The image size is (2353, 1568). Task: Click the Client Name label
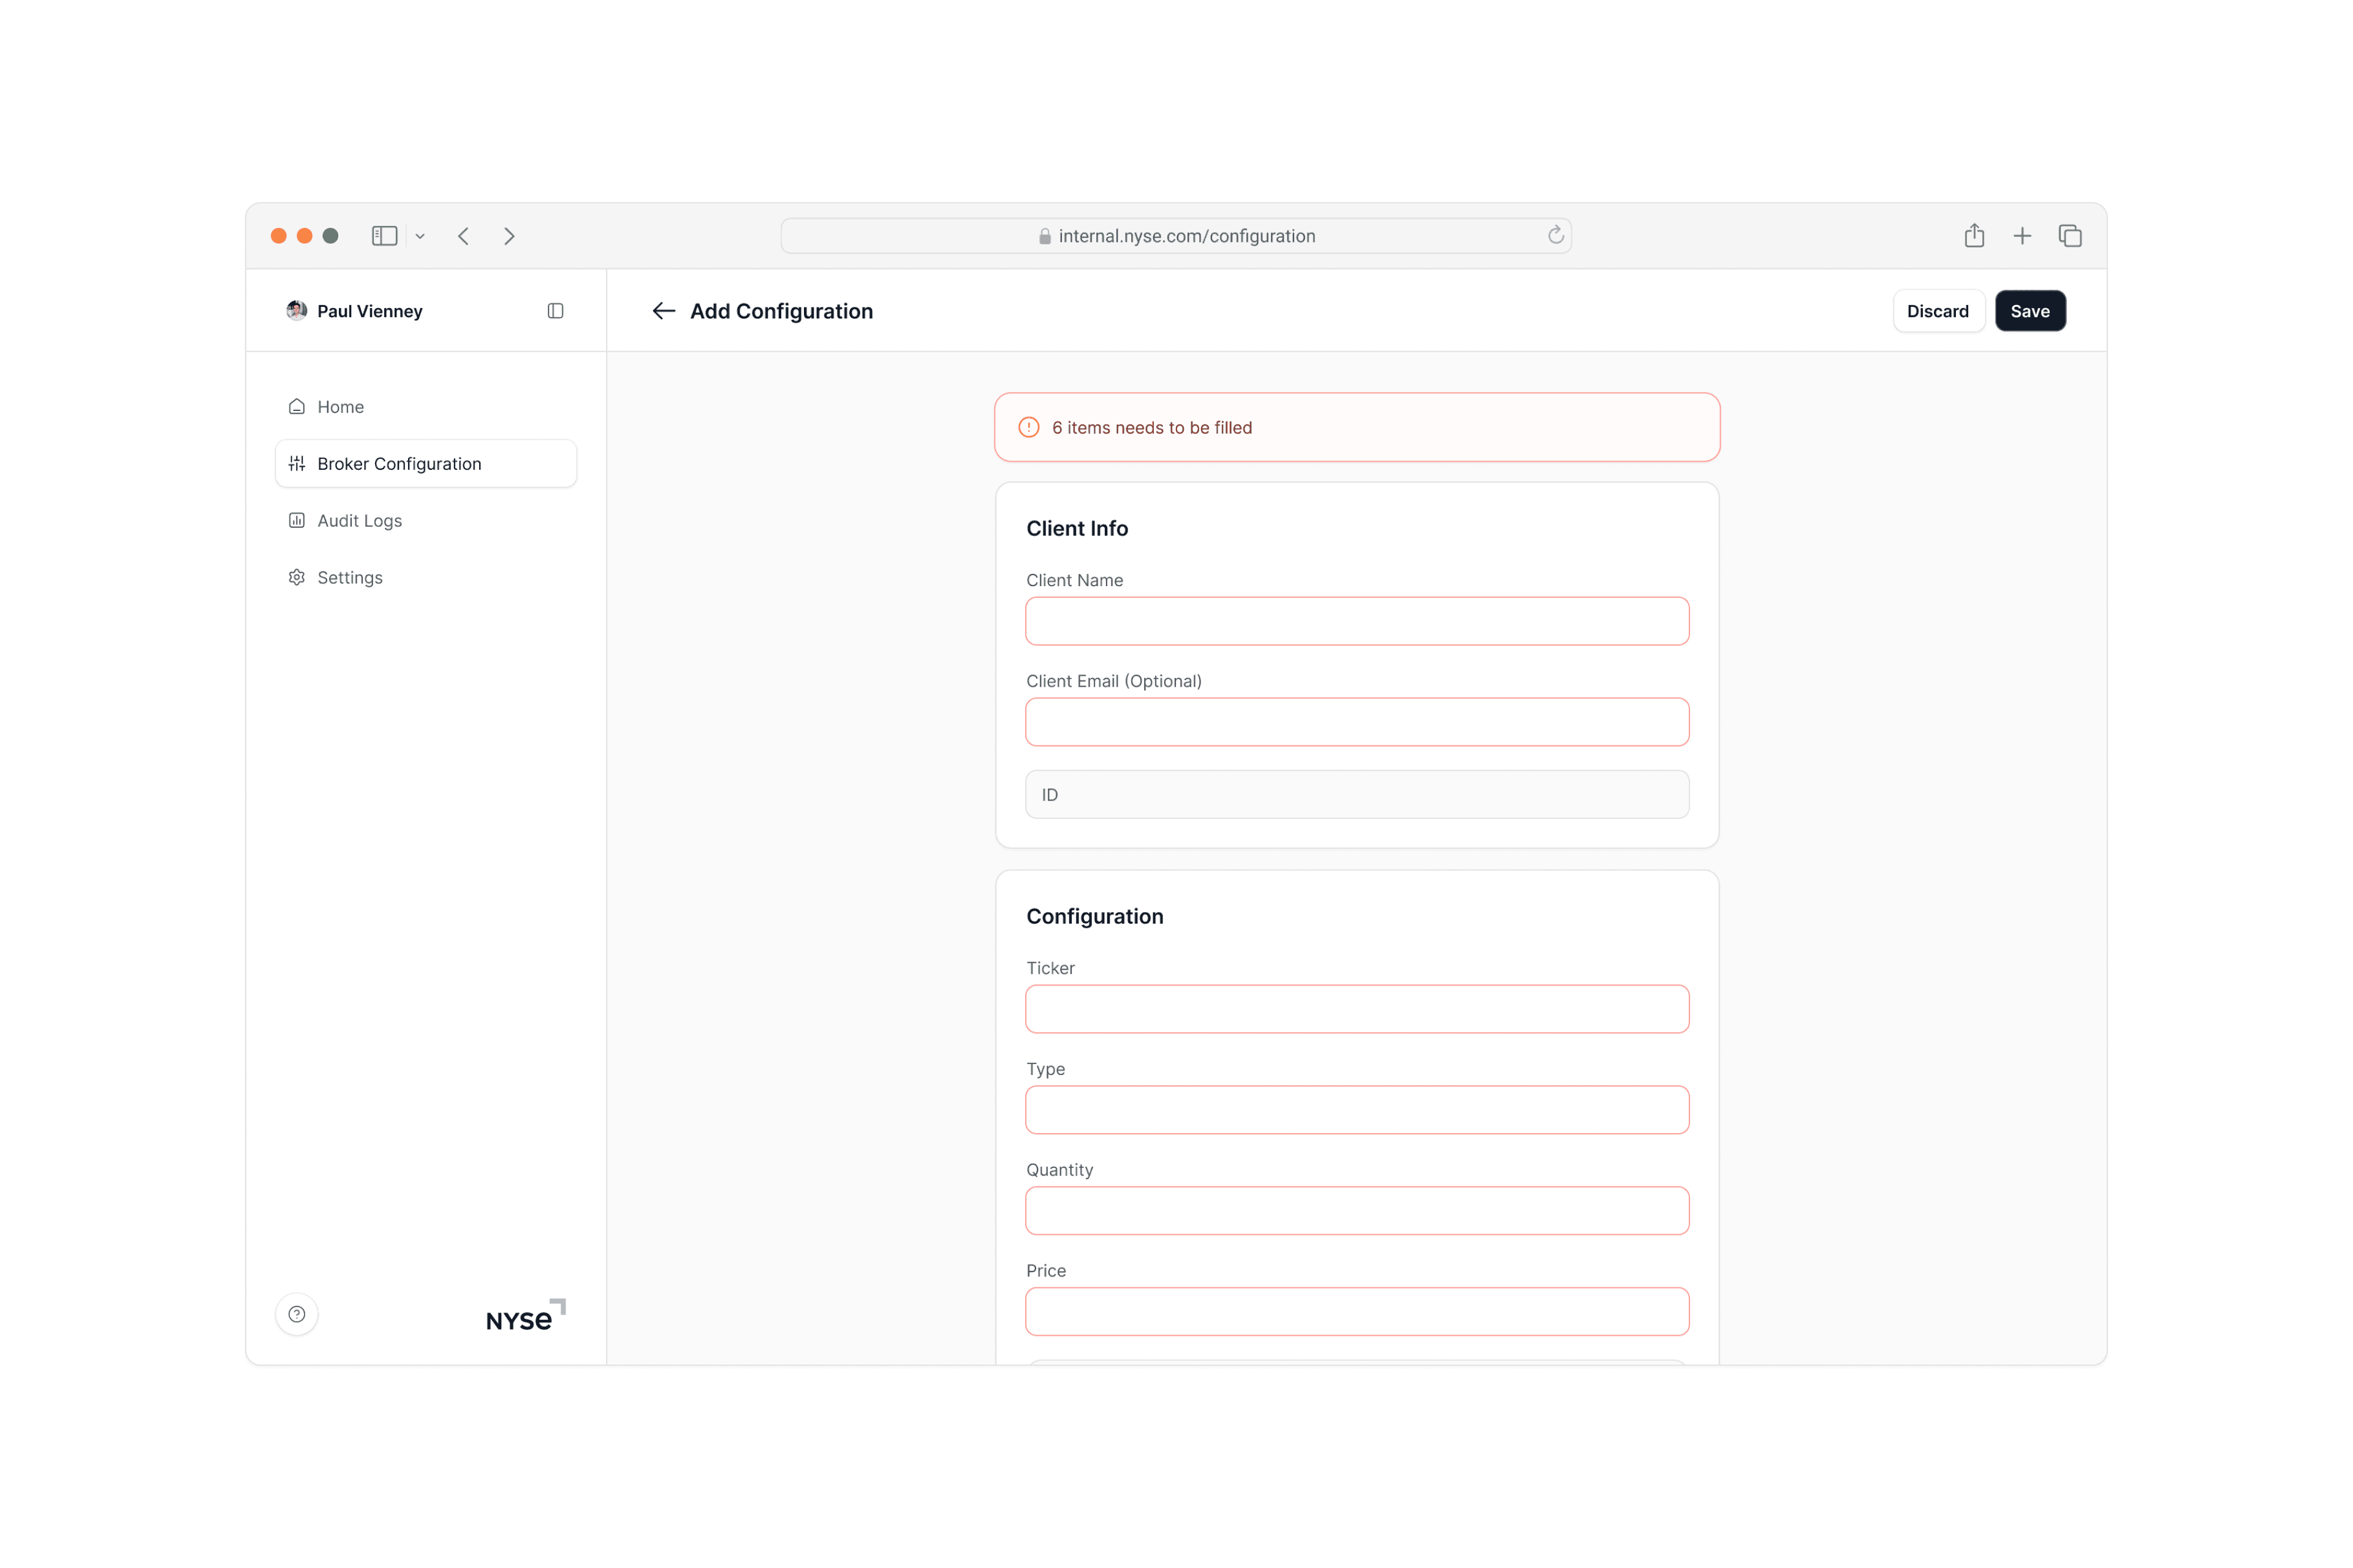(1074, 580)
